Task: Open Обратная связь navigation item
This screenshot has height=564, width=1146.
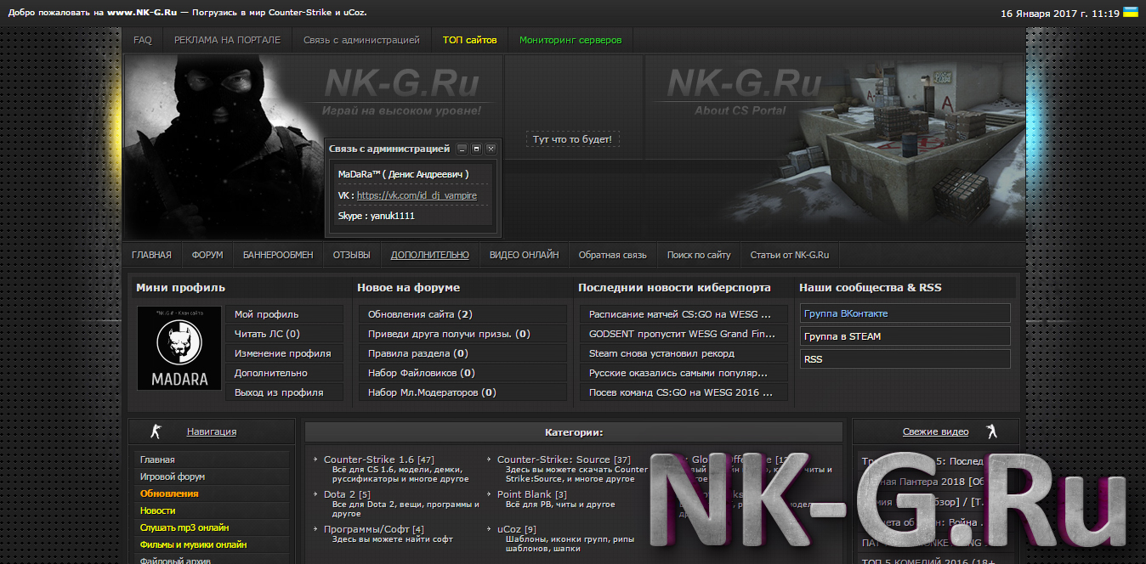Action: tap(613, 255)
